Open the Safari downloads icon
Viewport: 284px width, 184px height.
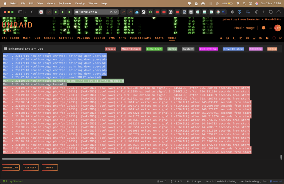[257, 12]
